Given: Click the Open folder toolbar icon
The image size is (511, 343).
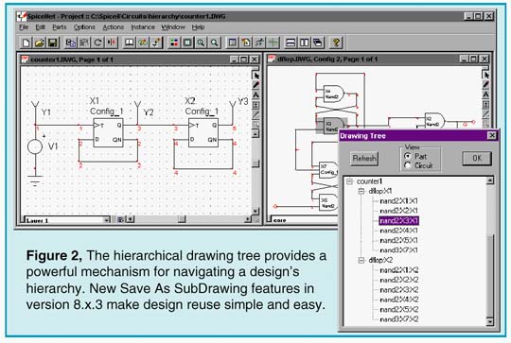Looking at the screenshot, I should 40,43.
